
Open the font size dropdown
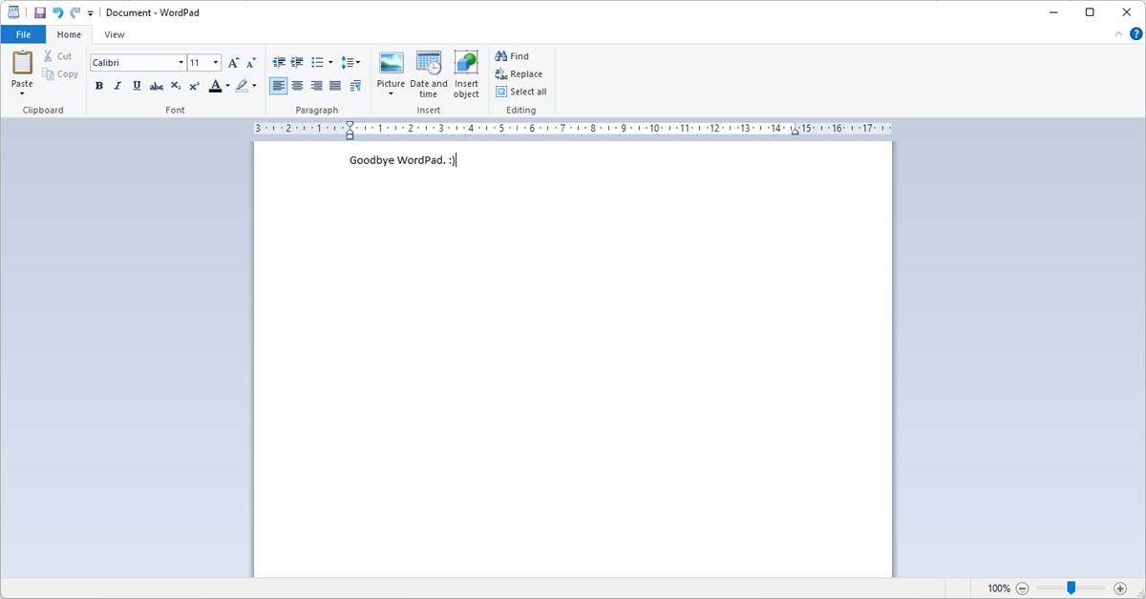click(x=214, y=62)
